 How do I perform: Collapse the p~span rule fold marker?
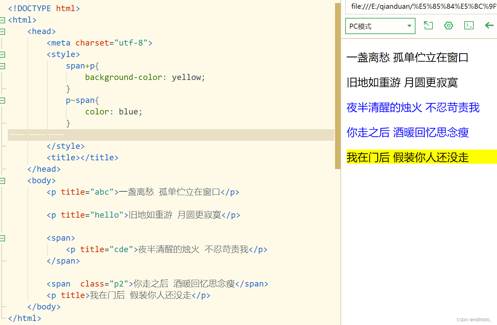coord(2,101)
